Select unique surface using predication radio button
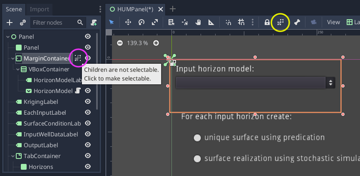Image resolution: width=360 pixels, height=176 pixels. click(197, 138)
